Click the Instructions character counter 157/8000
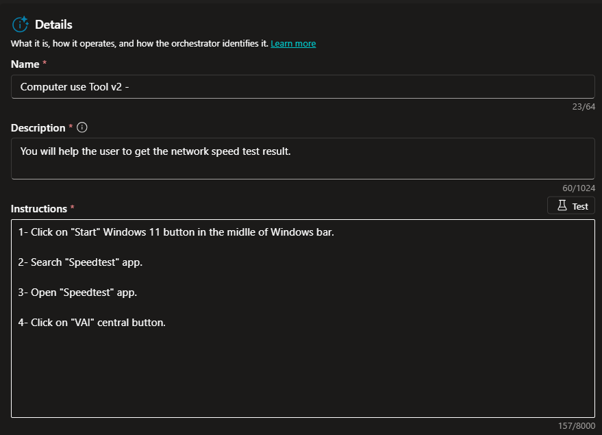Image resolution: width=602 pixels, height=435 pixels. 577,426
